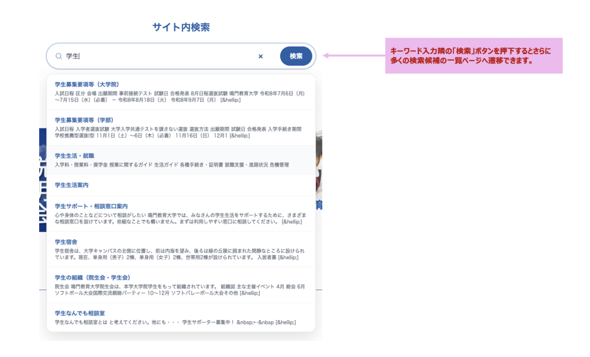Click the magnifying glass icon in search box

59,56
